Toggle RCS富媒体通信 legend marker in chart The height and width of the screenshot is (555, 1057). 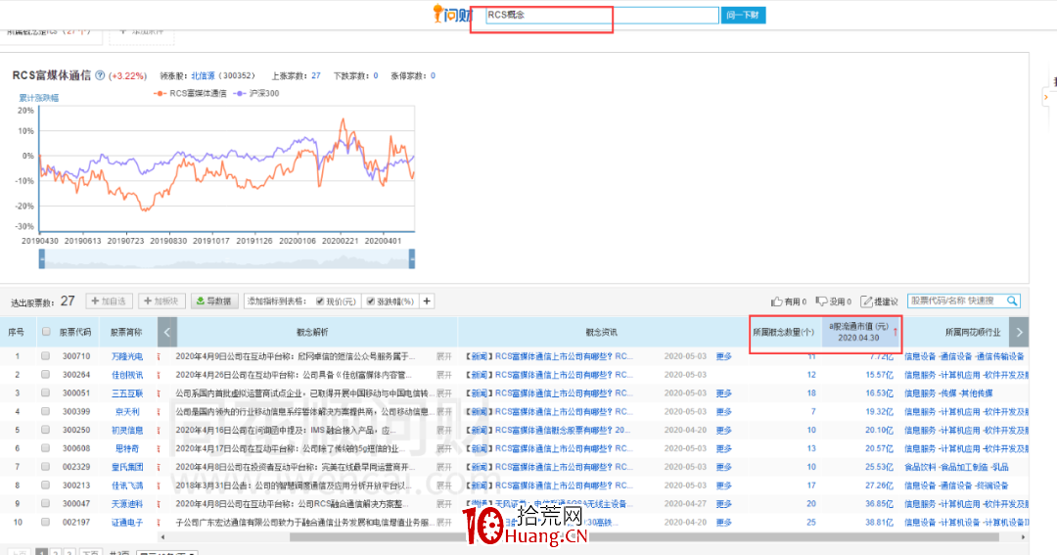[160, 94]
